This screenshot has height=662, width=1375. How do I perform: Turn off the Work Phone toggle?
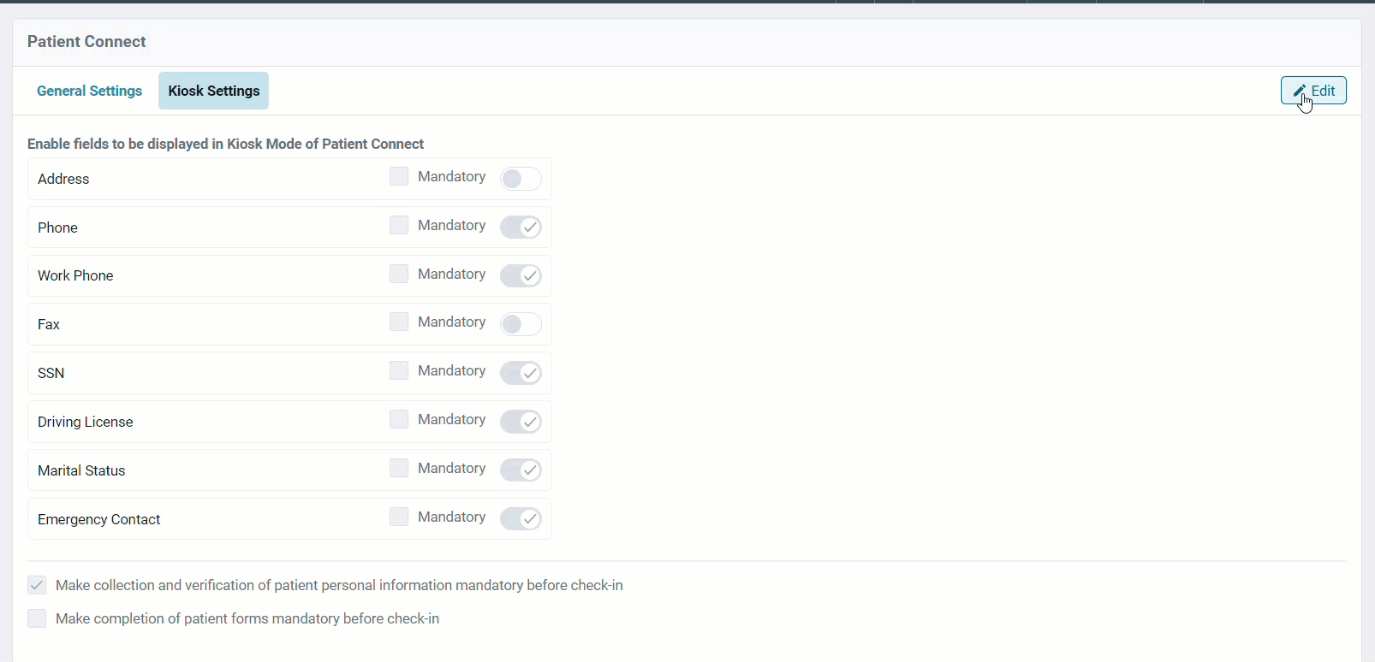click(521, 275)
